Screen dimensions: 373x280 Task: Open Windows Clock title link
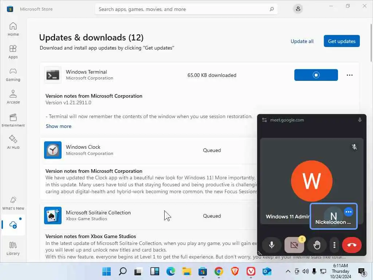click(83, 147)
